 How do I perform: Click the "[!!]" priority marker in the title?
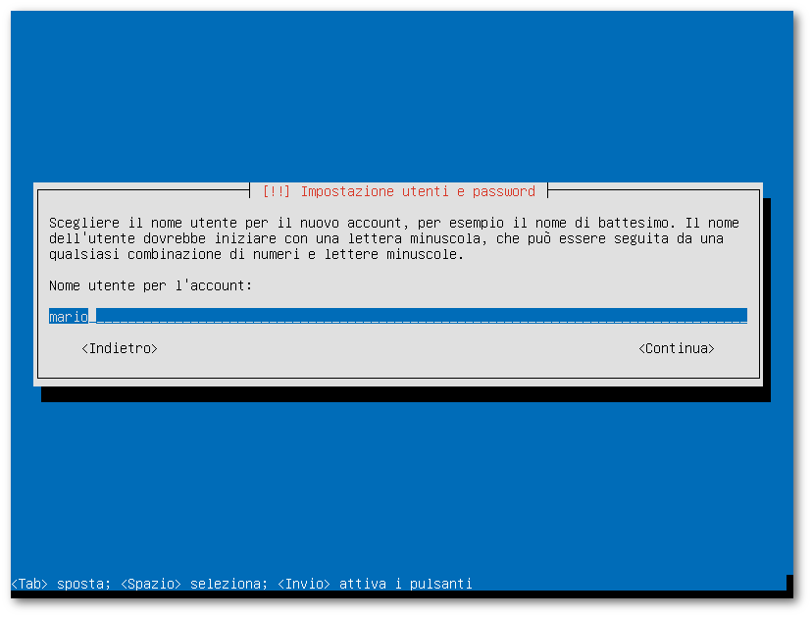tap(276, 191)
